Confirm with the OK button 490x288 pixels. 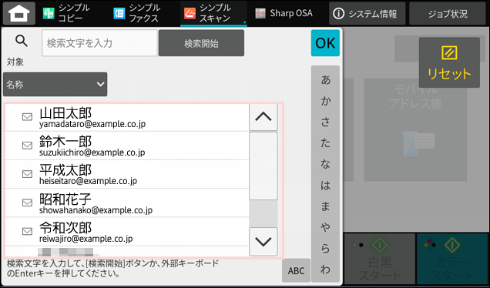pyautogui.click(x=325, y=43)
